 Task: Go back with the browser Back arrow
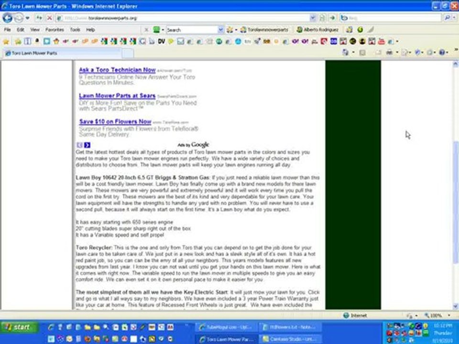(x=7, y=18)
